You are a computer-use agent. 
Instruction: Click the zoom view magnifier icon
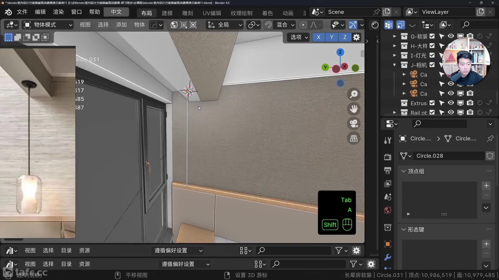(353, 94)
